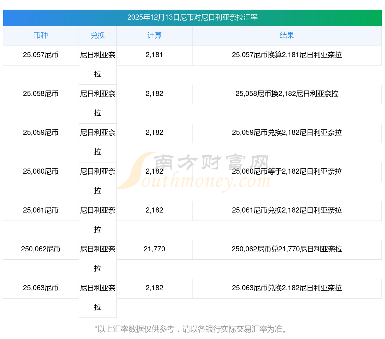Click the table title banner 2025年12月13日尼币对尼日利亚奈拉汇率
The width and height of the screenshot is (385, 339).
click(193, 17)
